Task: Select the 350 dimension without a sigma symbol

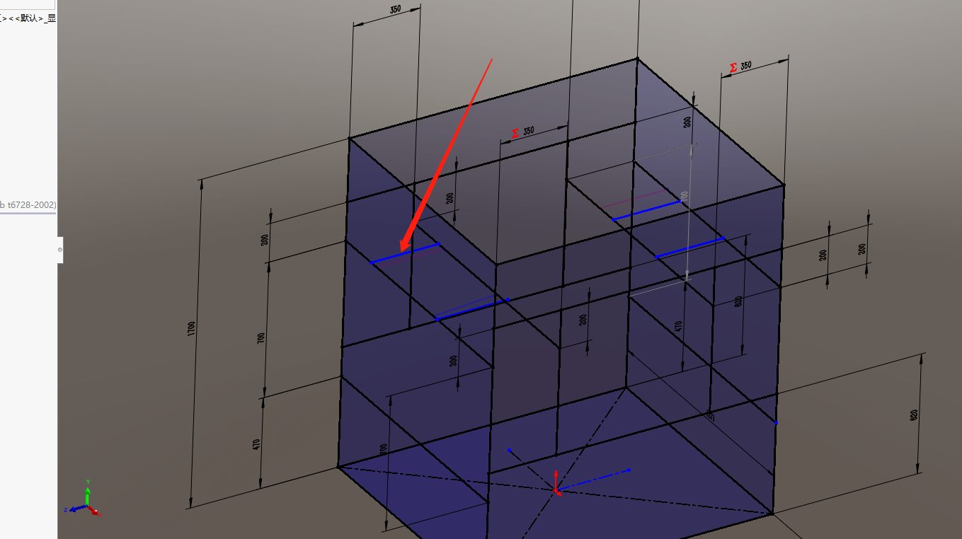Action: [396, 10]
